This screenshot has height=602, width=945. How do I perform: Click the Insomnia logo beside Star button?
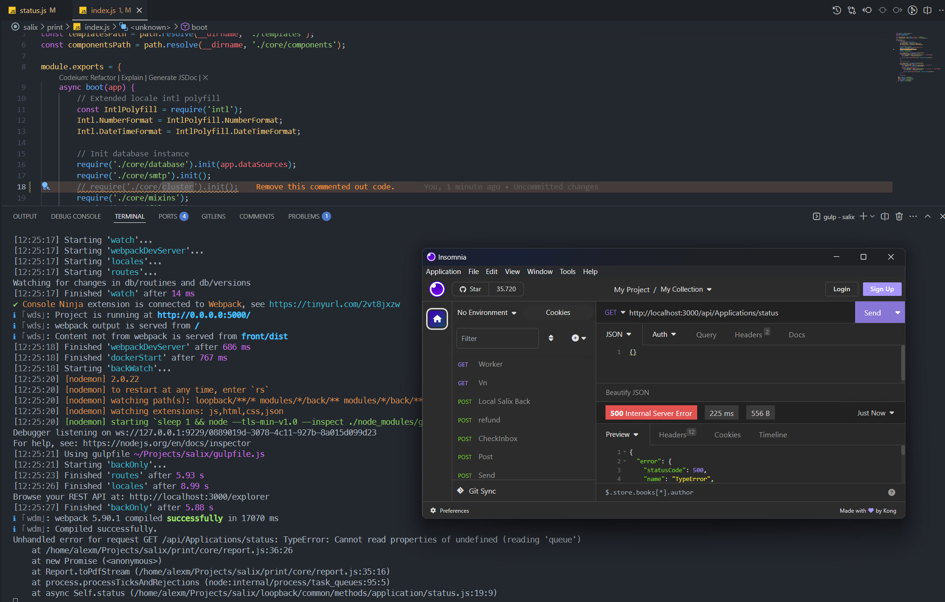tap(437, 289)
